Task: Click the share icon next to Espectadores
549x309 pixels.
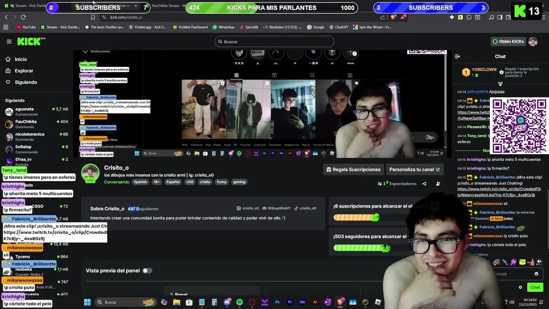Action: [x=424, y=184]
